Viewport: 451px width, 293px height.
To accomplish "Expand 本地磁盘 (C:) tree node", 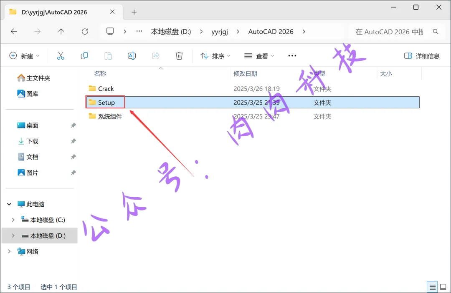I will coord(13,220).
